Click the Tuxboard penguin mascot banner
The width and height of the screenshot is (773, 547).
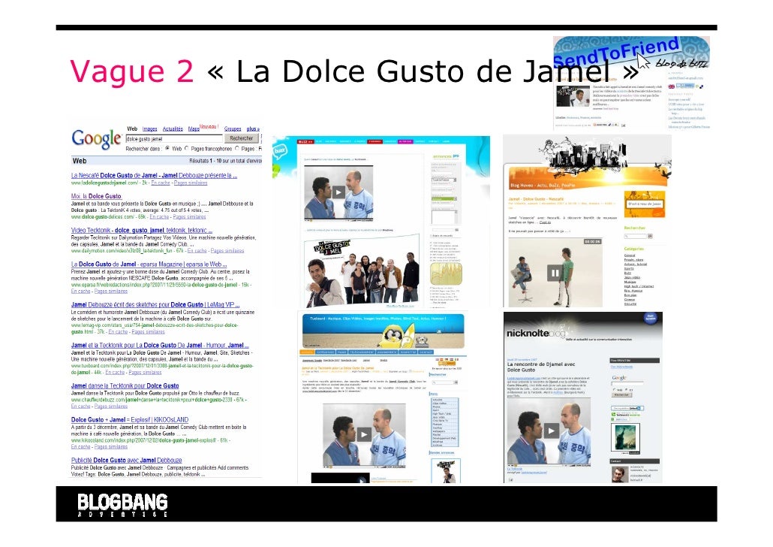[383, 331]
